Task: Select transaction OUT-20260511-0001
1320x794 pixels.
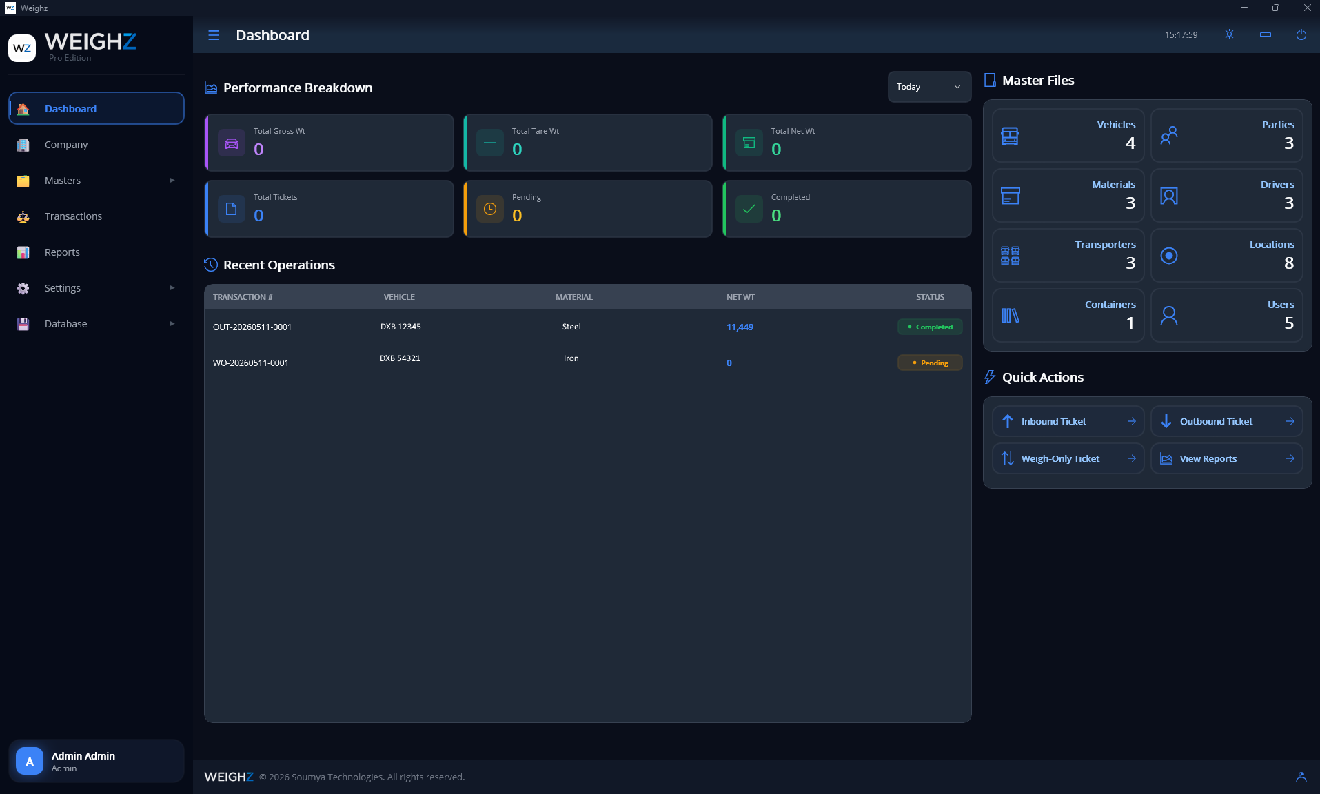Action: click(x=252, y=327)
